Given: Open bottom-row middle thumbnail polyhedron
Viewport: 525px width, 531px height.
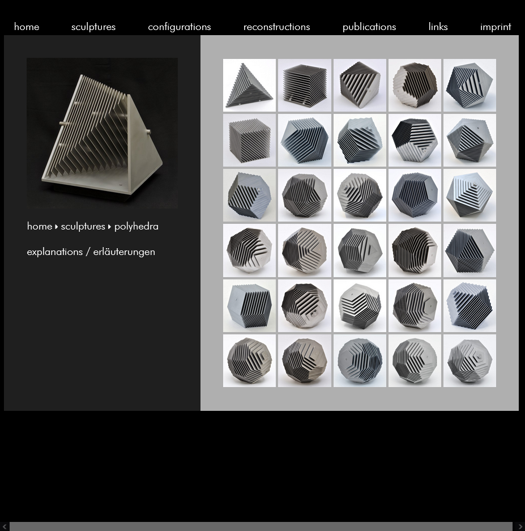Looking at the screenshot, I should (x=360, y=360).
